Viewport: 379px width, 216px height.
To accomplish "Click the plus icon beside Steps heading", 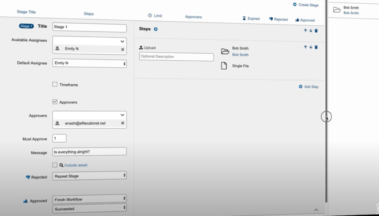I will pyautogui.click(x=155, y=29).
